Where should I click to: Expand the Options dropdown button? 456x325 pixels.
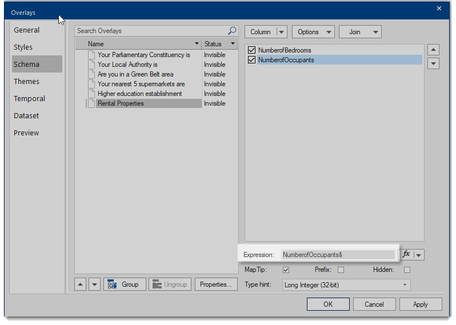[313, 32]
